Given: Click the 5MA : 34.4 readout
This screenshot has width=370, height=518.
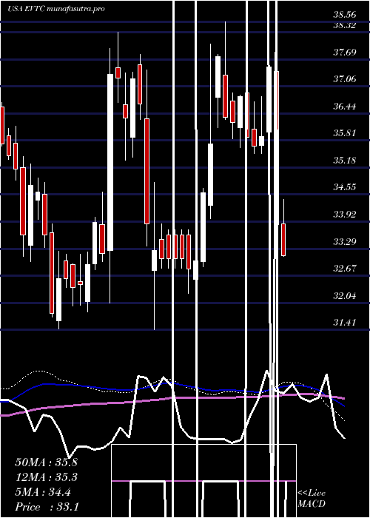Looking at the screenshot, I should pos(43,492).
